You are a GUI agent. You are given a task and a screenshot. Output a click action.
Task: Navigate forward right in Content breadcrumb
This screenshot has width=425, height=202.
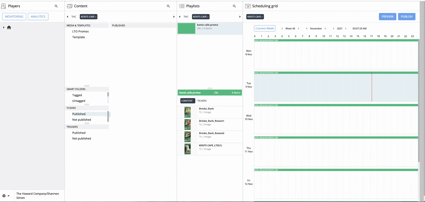pyautogui.click(x=174, y=17)
